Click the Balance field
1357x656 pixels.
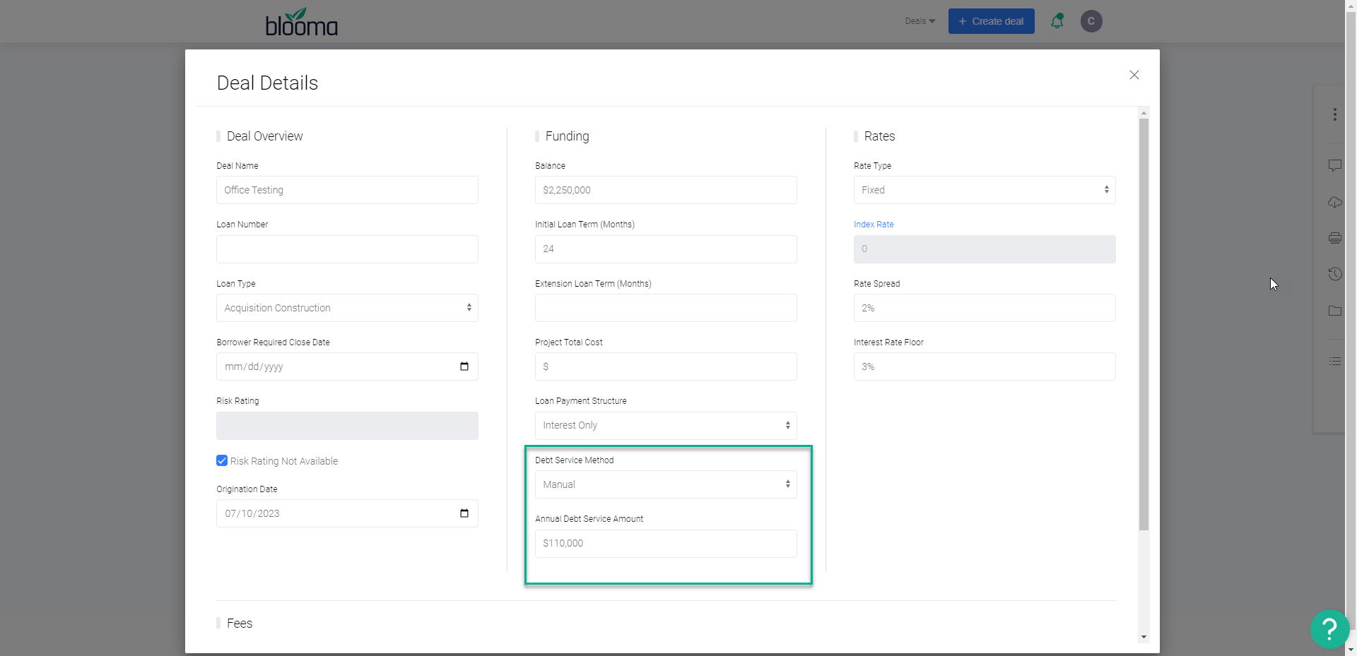coord(666,190)
